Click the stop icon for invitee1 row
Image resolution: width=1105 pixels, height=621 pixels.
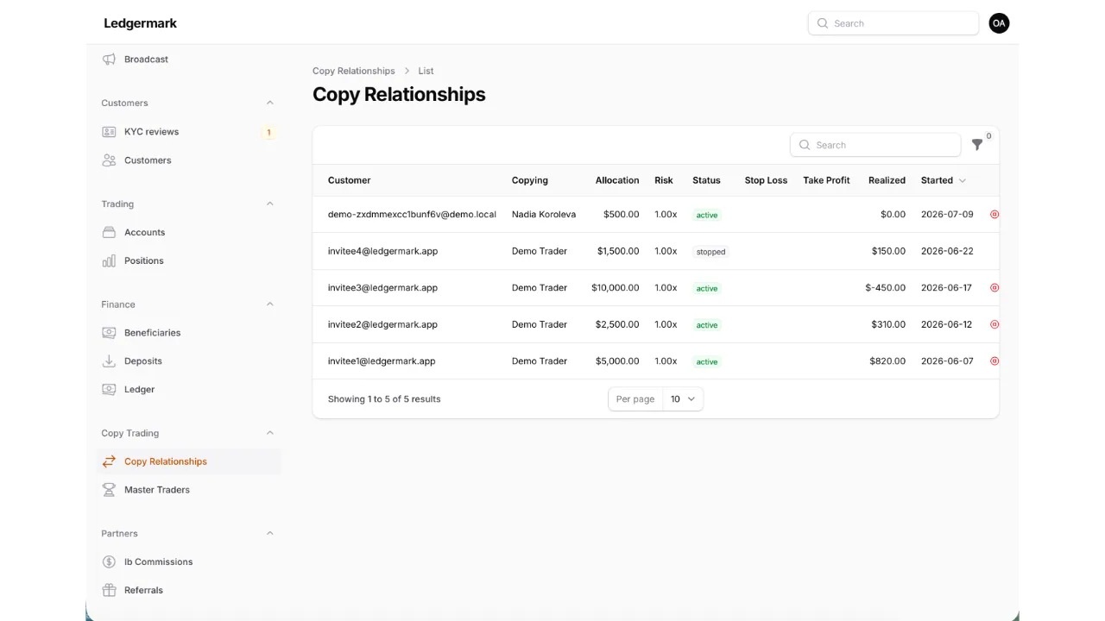(x=994, y=361)
